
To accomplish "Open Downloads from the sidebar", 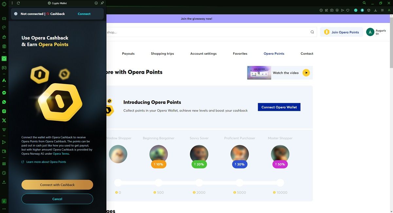I will coord(4,182).
